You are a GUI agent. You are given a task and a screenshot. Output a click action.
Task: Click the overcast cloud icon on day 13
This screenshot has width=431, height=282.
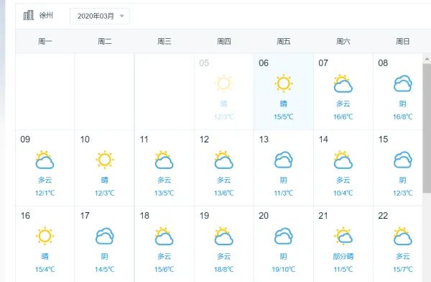(x=284, y=160)
